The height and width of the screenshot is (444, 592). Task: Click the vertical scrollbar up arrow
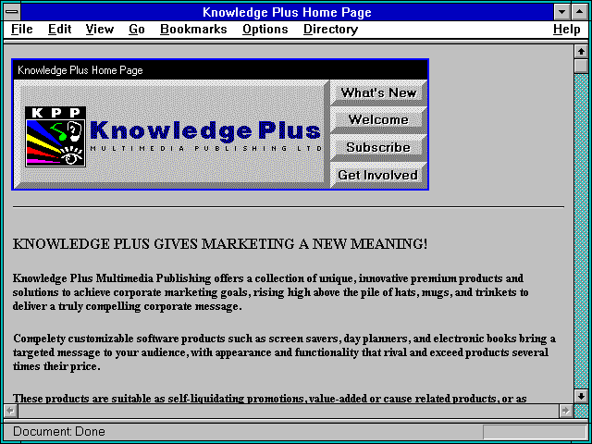point(581,52)
